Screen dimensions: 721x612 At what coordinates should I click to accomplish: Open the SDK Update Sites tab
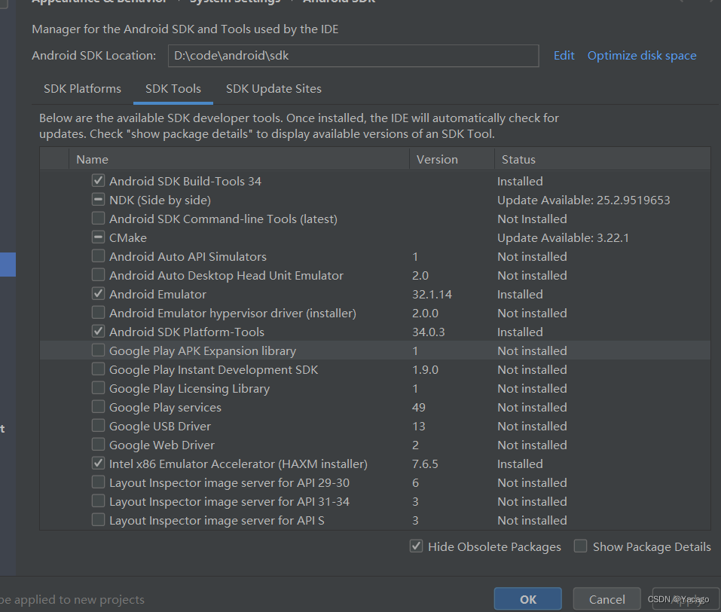pos(273,88)
